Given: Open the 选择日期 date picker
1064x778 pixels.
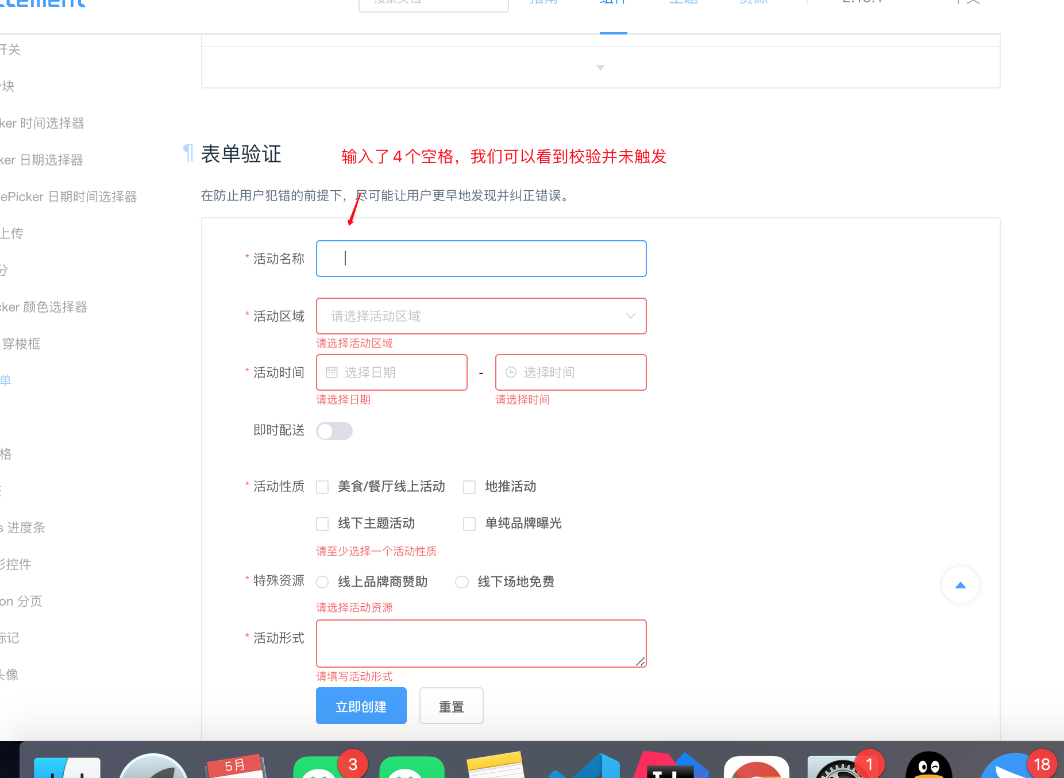Looking at the screenshot, I should (392, 372).
